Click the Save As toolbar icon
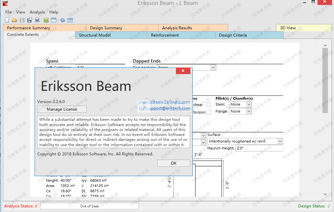The height and width of the screenshot is (212, 334). pos(30,20)
